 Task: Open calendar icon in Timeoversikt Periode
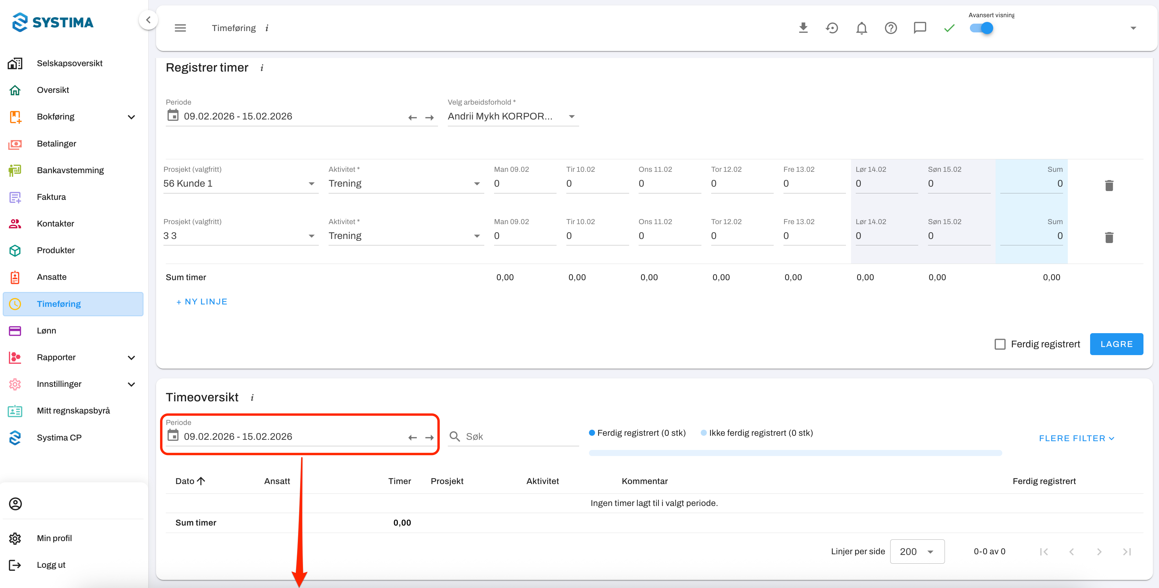(173, 436)
